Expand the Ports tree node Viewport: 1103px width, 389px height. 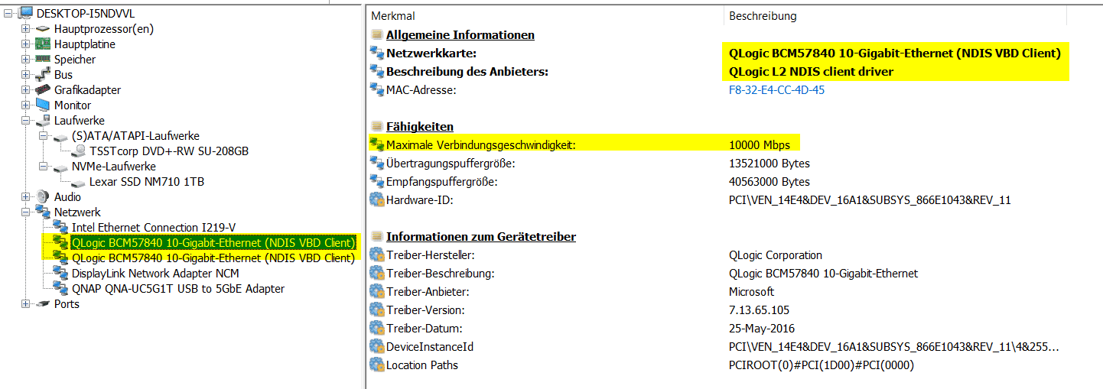pyautogui.click(x=26, y=304)
